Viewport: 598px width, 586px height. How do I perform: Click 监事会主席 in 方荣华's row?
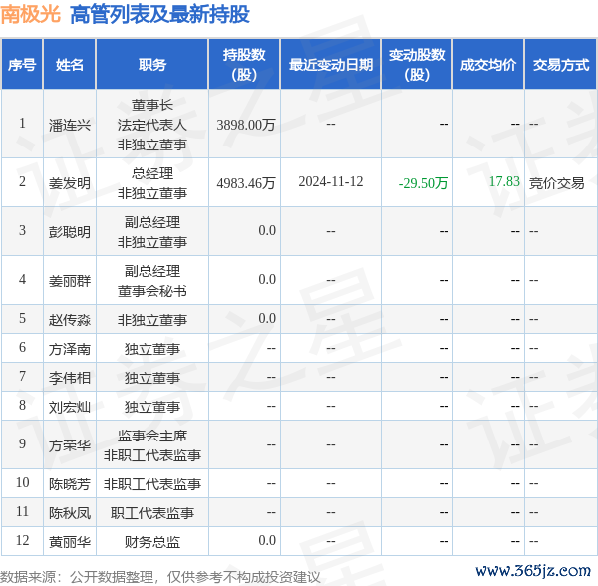click(x=152, y=436)
